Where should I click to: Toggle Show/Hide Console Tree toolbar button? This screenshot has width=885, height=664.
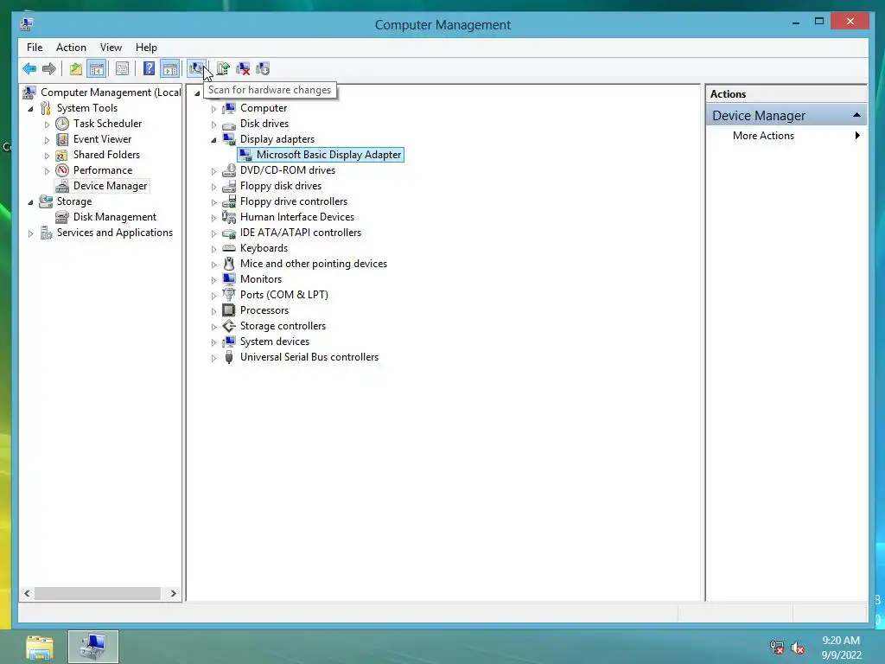(x=97, y=69)
